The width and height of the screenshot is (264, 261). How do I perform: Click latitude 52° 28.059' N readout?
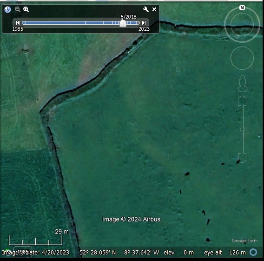coord(98,253)
